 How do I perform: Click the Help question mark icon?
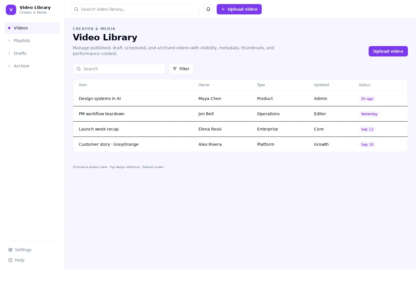pyautogui.click(x=10, y=260)
